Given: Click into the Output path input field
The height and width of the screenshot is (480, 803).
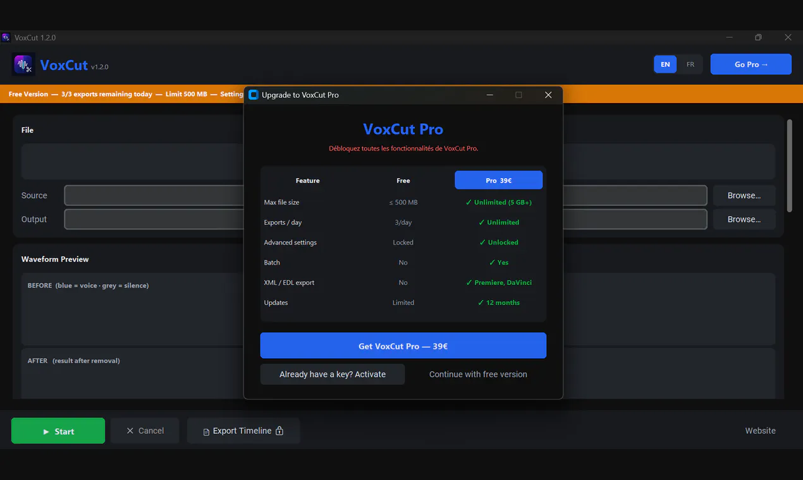Looking at the screenshot, I should (x=385, y=219).
